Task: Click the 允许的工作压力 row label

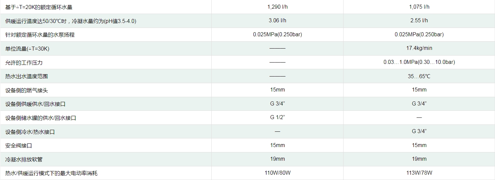Action: pyautogui.click(x=24, y=63)
